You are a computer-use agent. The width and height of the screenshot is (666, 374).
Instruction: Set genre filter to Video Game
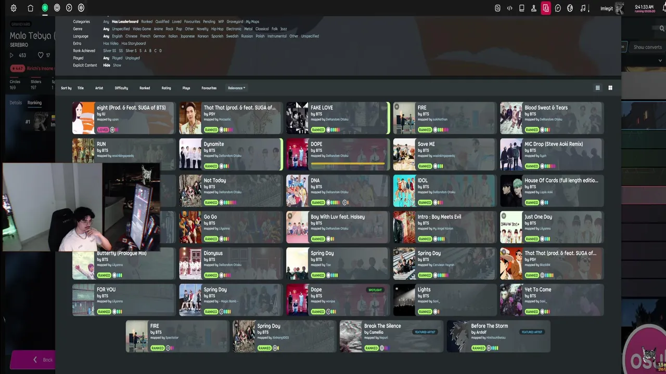(x=142, y=29)
